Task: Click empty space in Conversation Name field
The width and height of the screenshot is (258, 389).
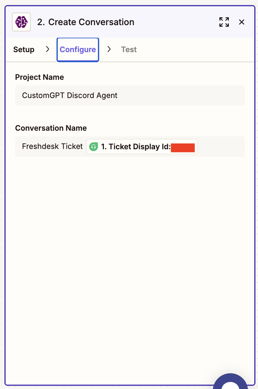Action: click(221, 146)
